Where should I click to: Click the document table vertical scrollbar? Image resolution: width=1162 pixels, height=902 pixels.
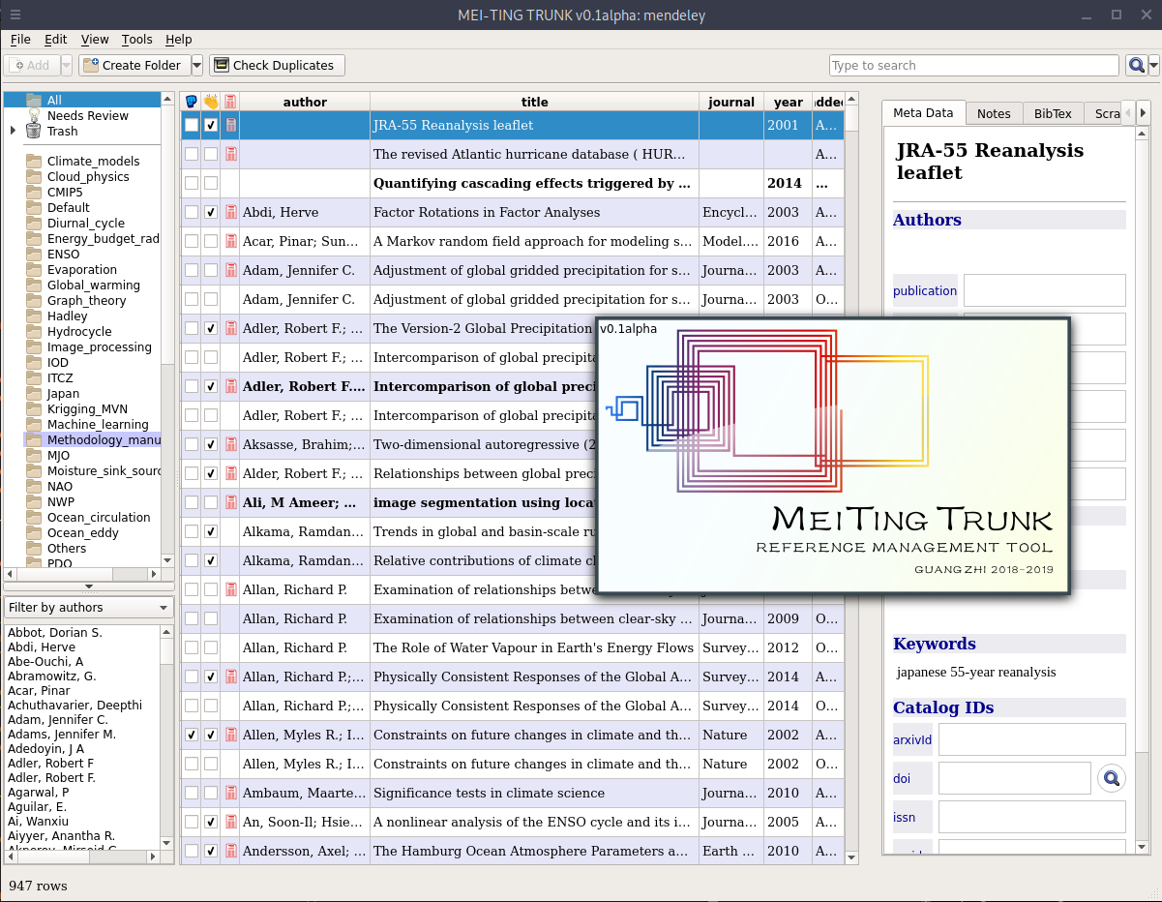click(x=851, y=478)
